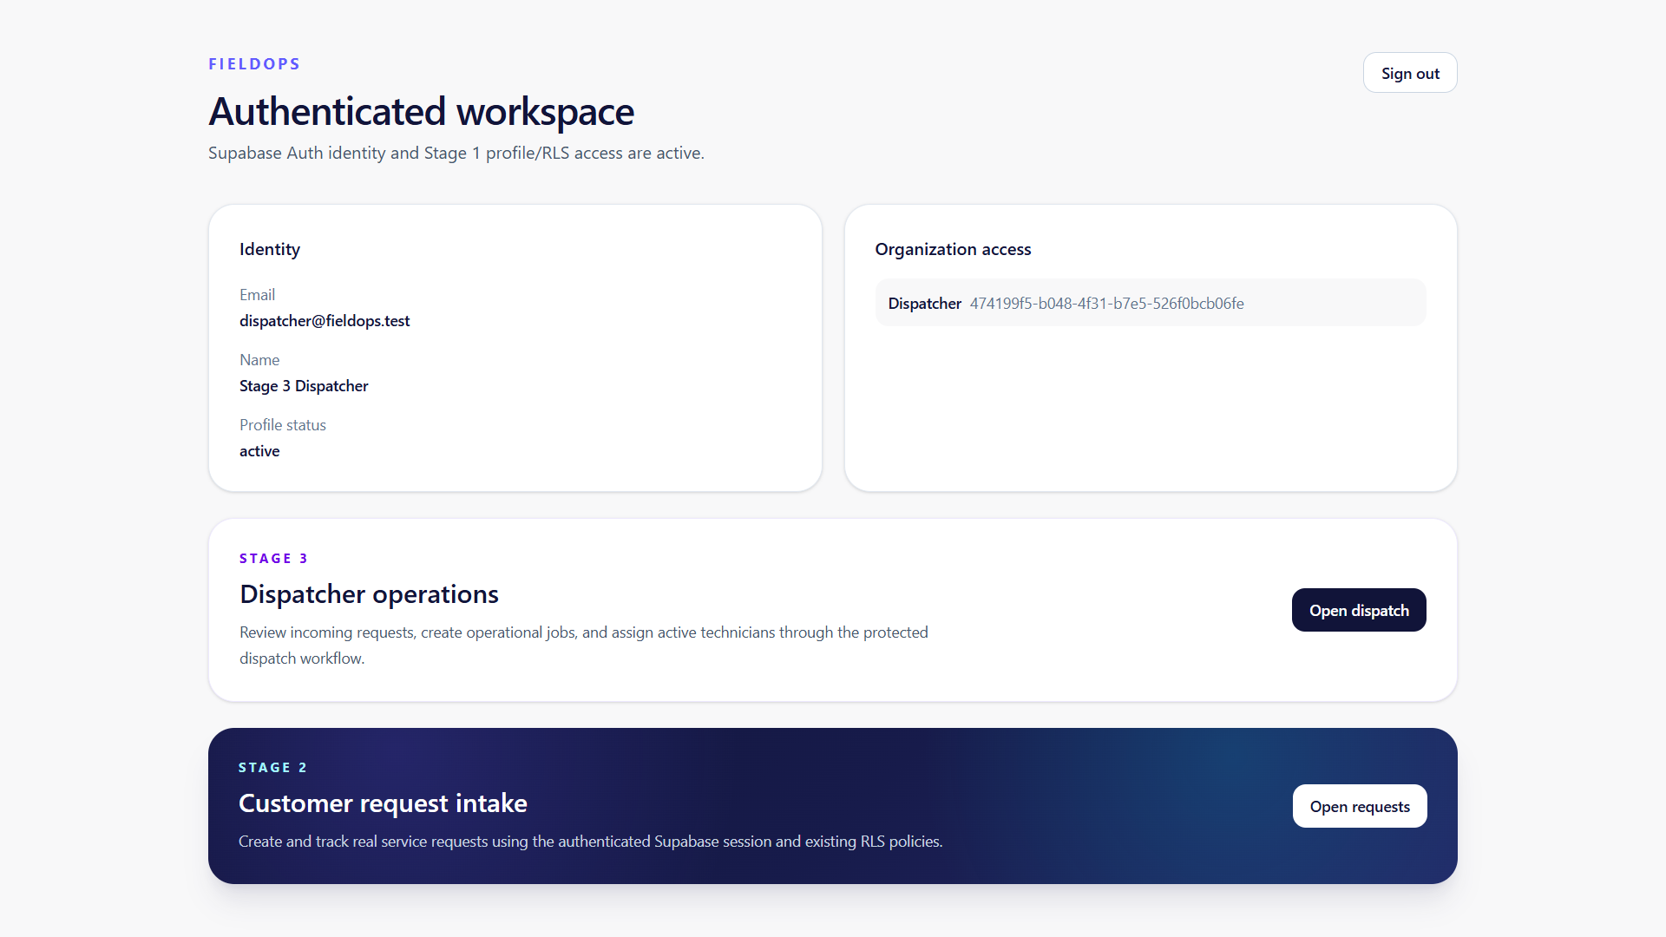Click the Dispatcher operations heading
Viewport: 1666px width, 937px height.
(x=369, y=594)
